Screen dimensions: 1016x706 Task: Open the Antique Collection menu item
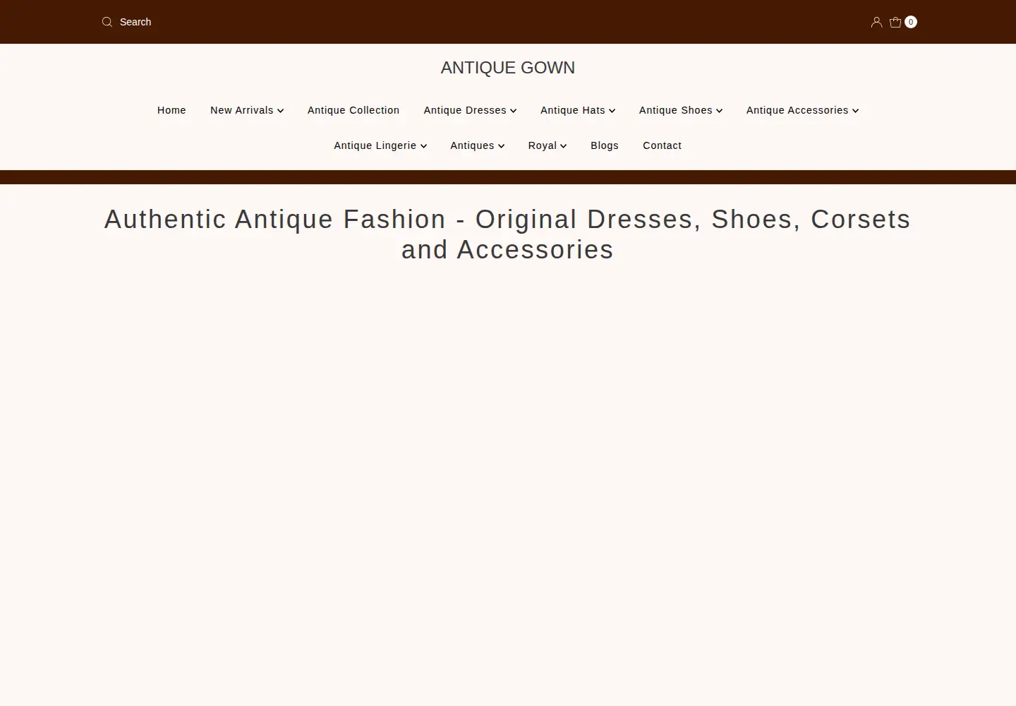pyautogui.click(x=353, y=110)
